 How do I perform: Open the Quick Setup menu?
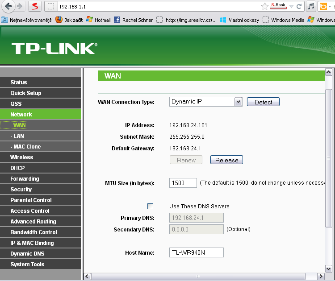[40, 93]
